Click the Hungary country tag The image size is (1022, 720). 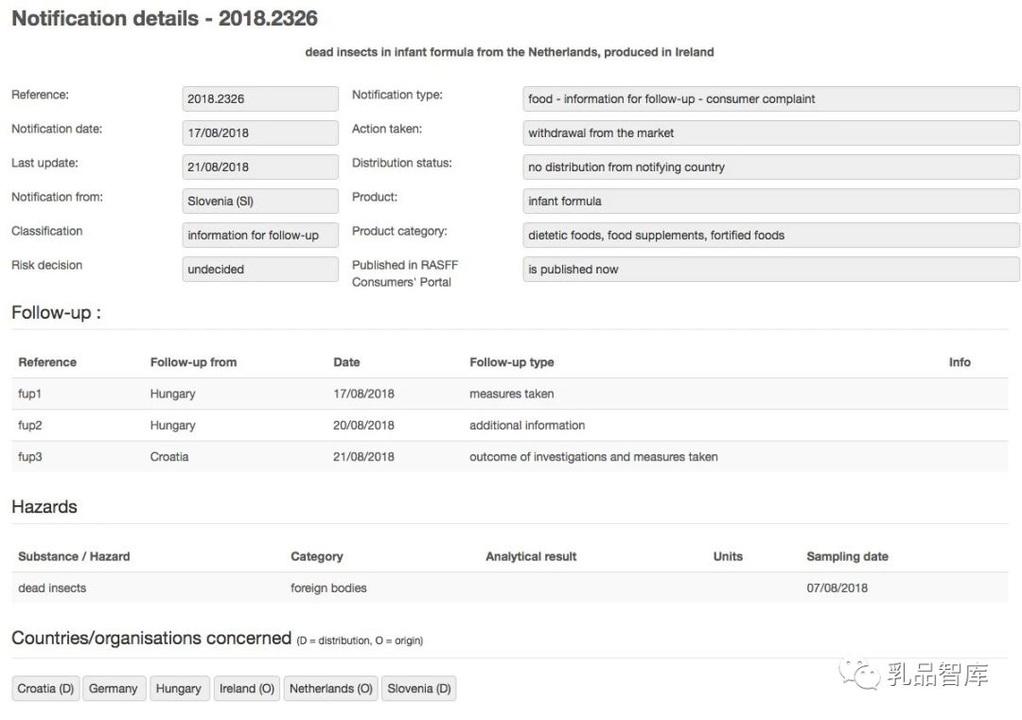(178, 689)
